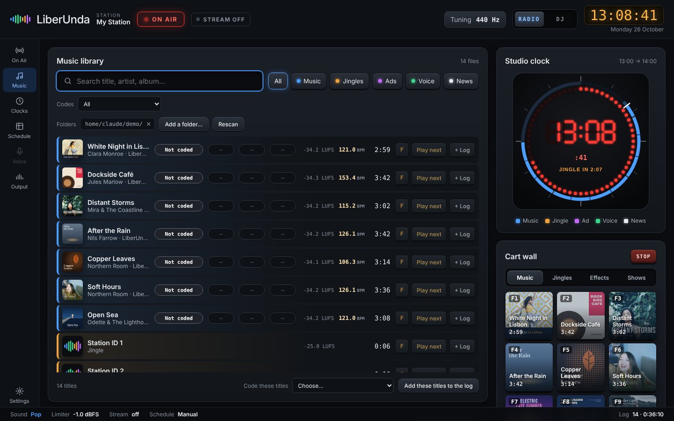Viewport: 674px width, 421px height.
Task: Open Not coded selector for Soft Hours
Action: click(179, 290)
